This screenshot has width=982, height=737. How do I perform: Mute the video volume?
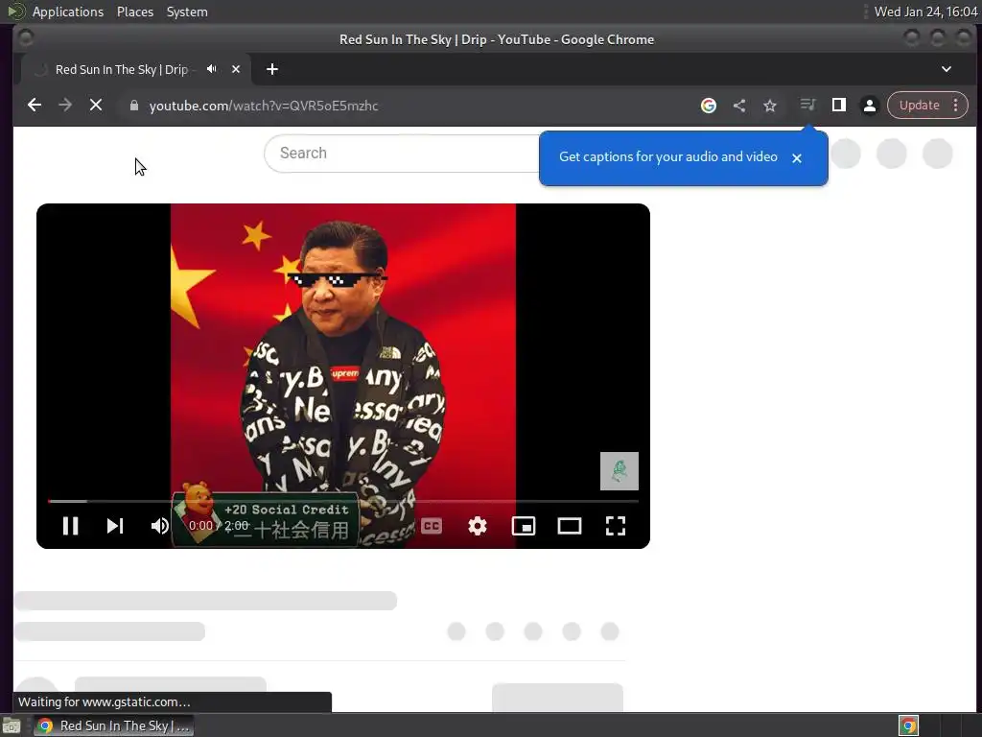pyautogui.click(x=160, y=526)
